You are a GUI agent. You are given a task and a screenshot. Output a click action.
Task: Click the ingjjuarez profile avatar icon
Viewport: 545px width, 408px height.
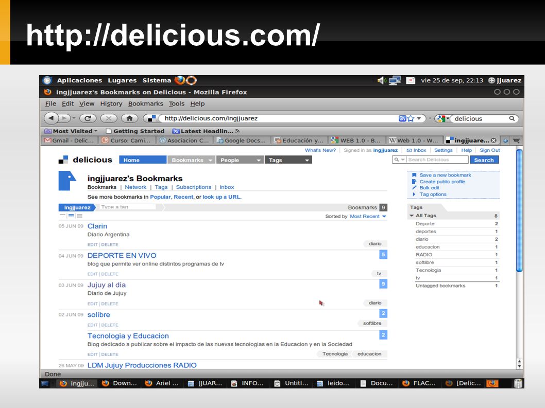pos(67,181)
